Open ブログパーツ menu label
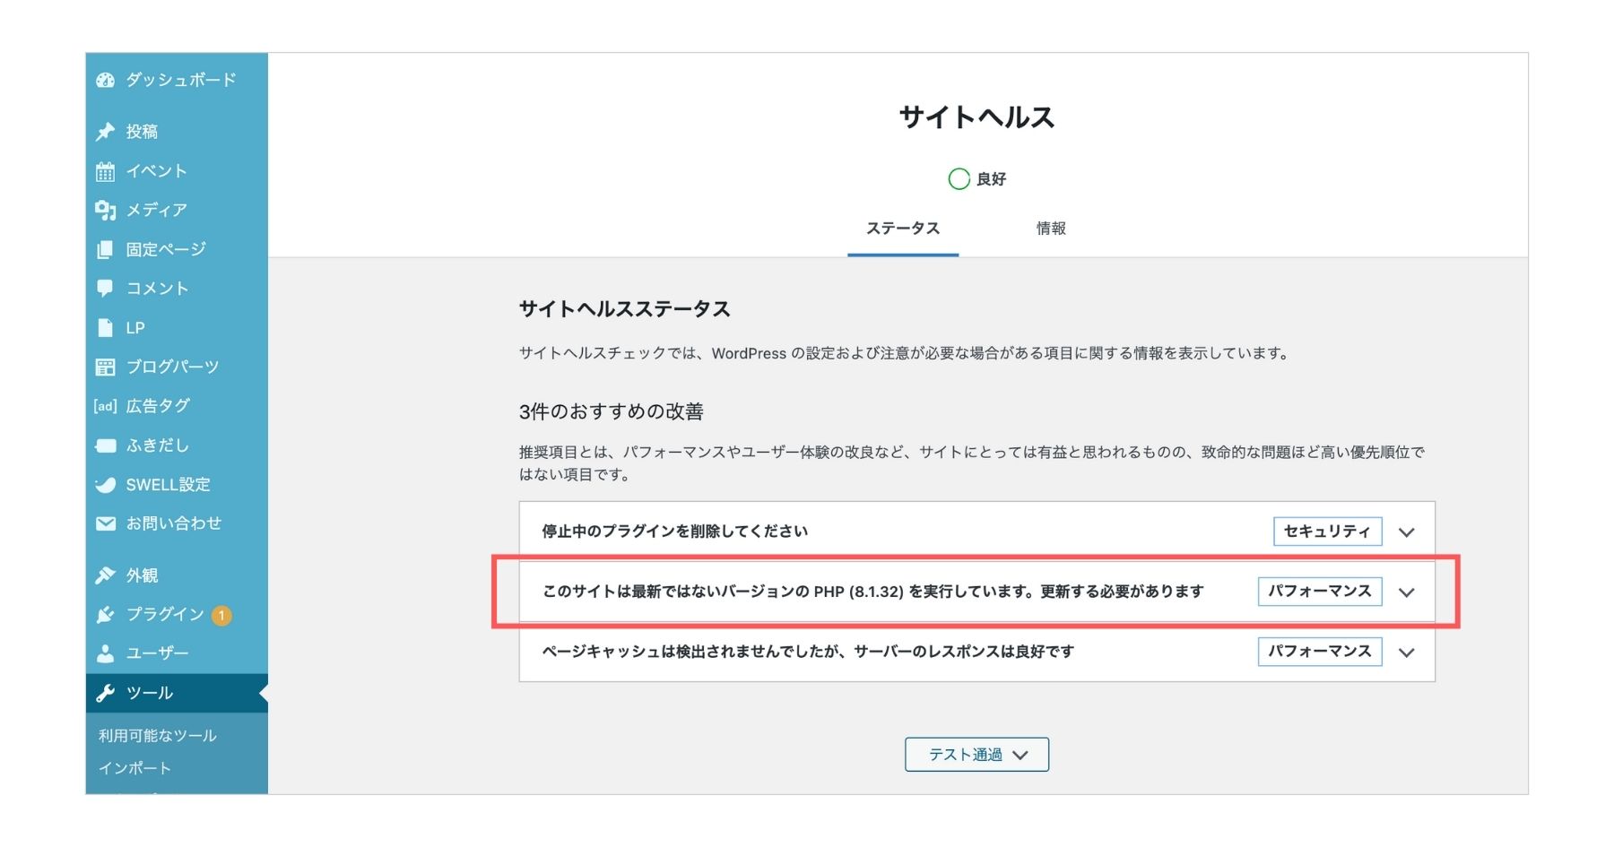 [172, 367]
